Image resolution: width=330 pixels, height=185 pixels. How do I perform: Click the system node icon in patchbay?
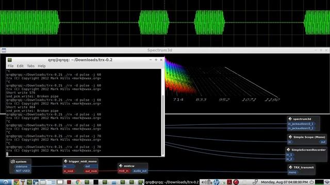click(x=12, y=161)
